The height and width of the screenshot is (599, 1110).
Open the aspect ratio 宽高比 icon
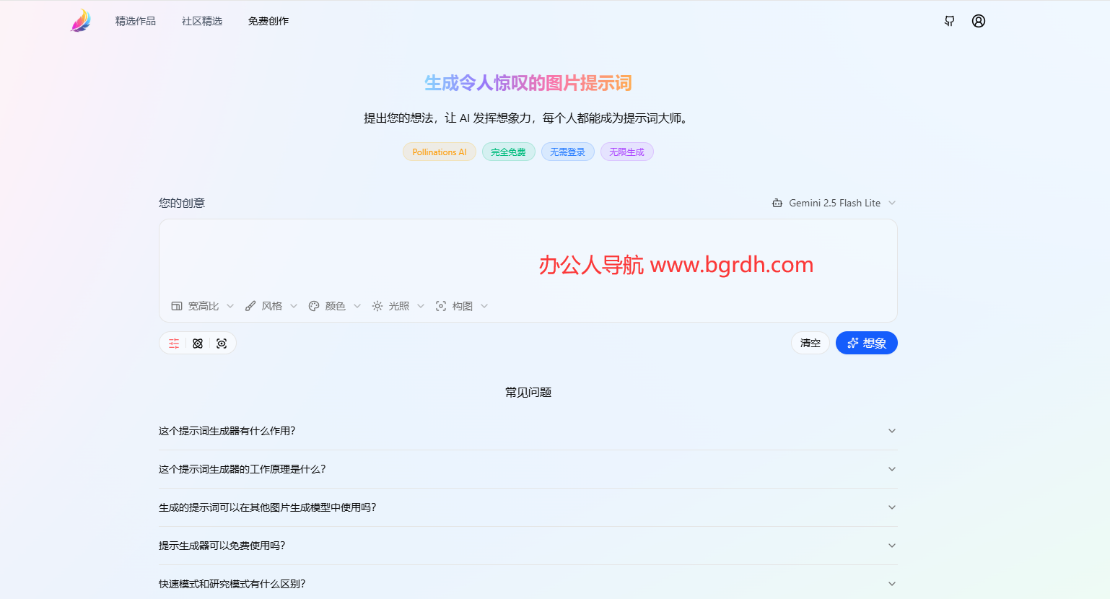click(x=176, y=305)
